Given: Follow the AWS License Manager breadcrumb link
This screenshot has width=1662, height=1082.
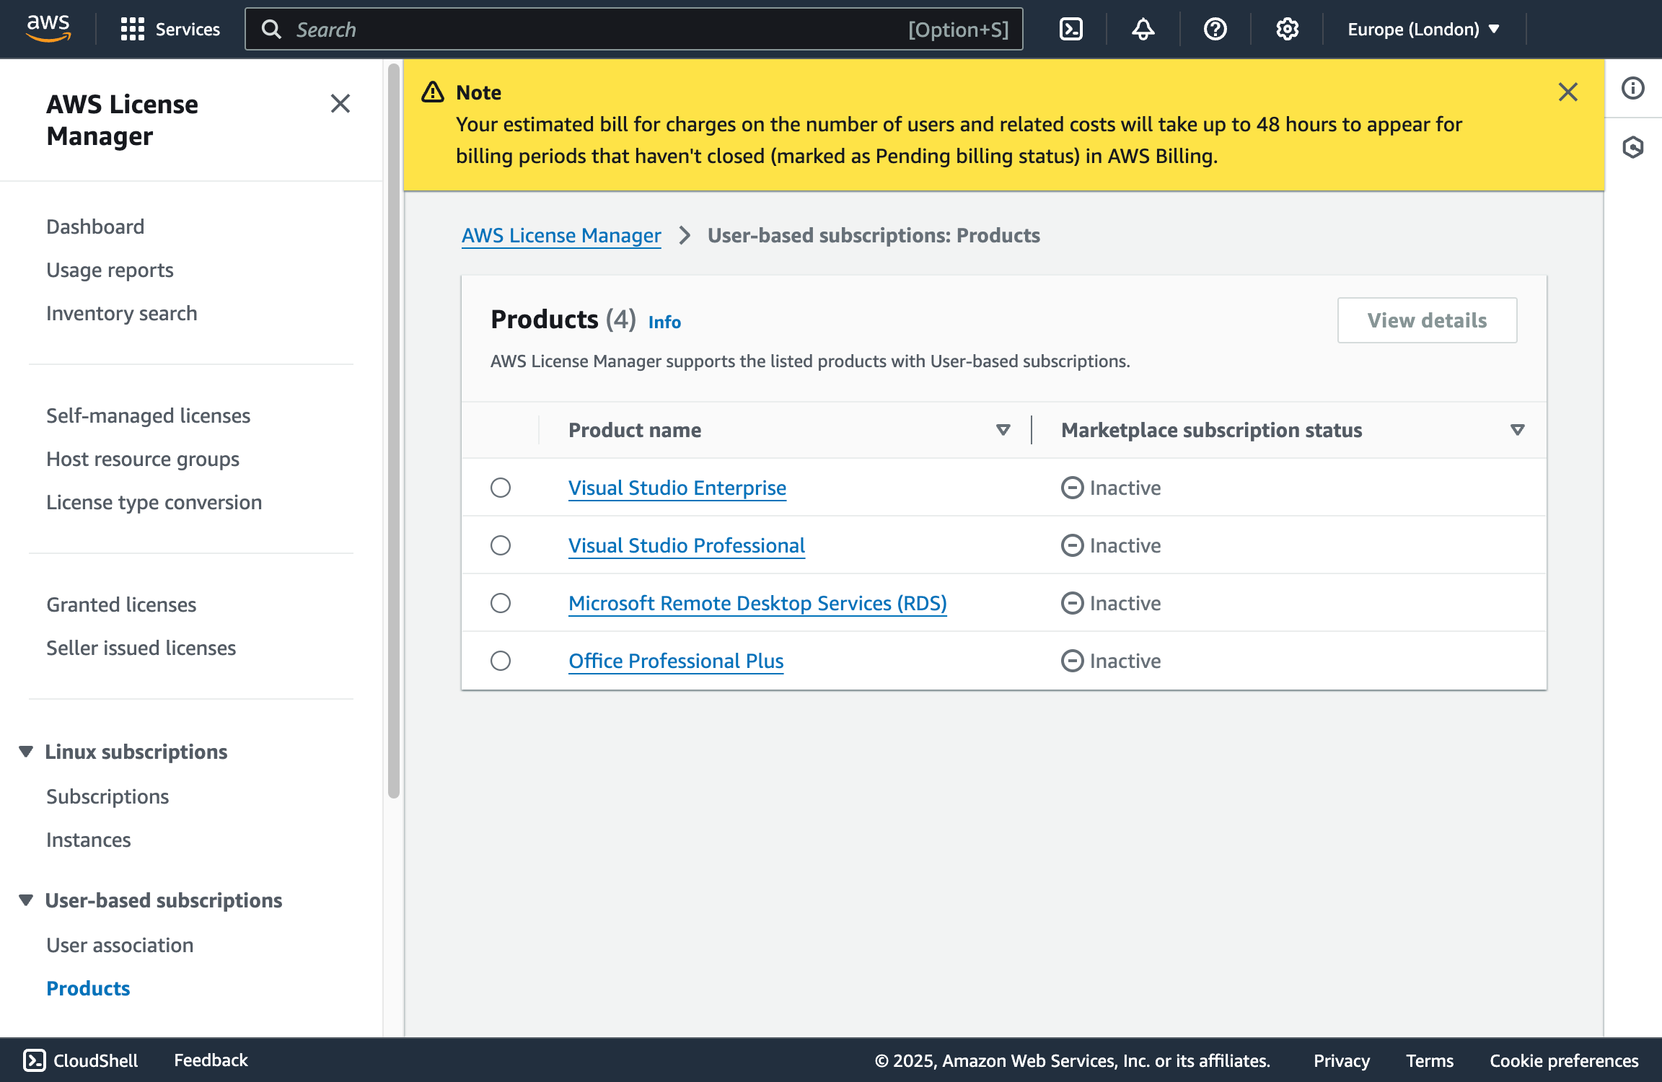Looking at the screenshot, I should click(561, 235).
